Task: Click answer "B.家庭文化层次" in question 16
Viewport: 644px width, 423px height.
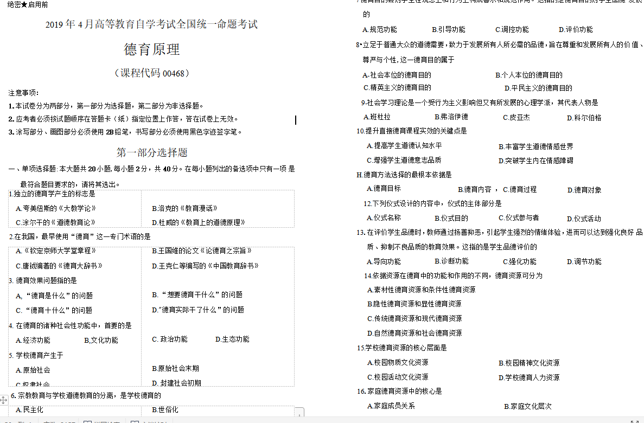Action: point(528,407)
